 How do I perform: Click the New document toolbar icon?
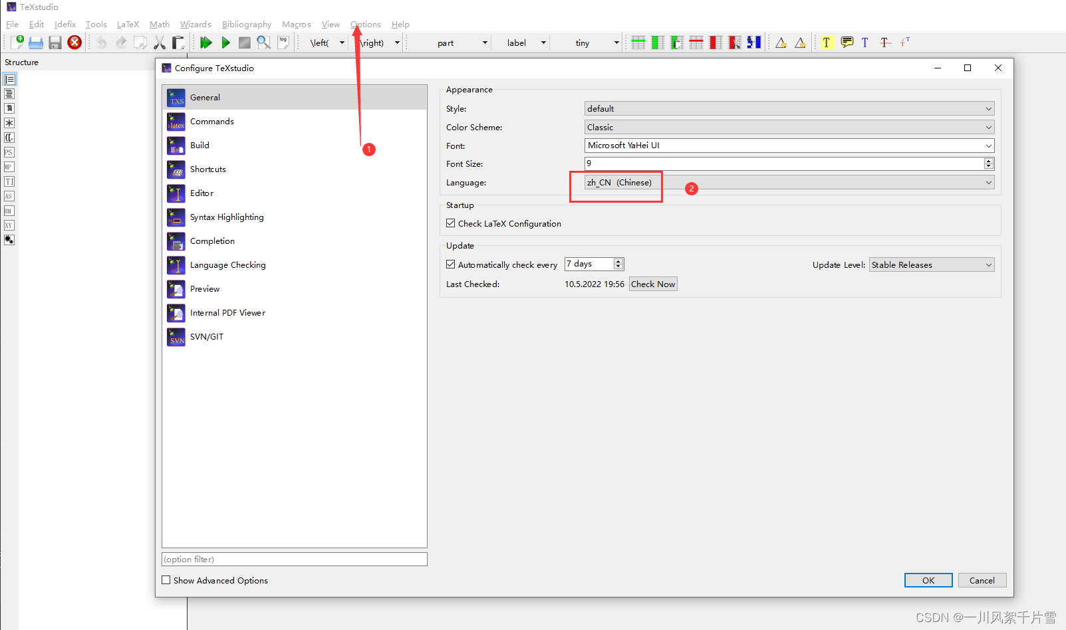coord(17,43)
